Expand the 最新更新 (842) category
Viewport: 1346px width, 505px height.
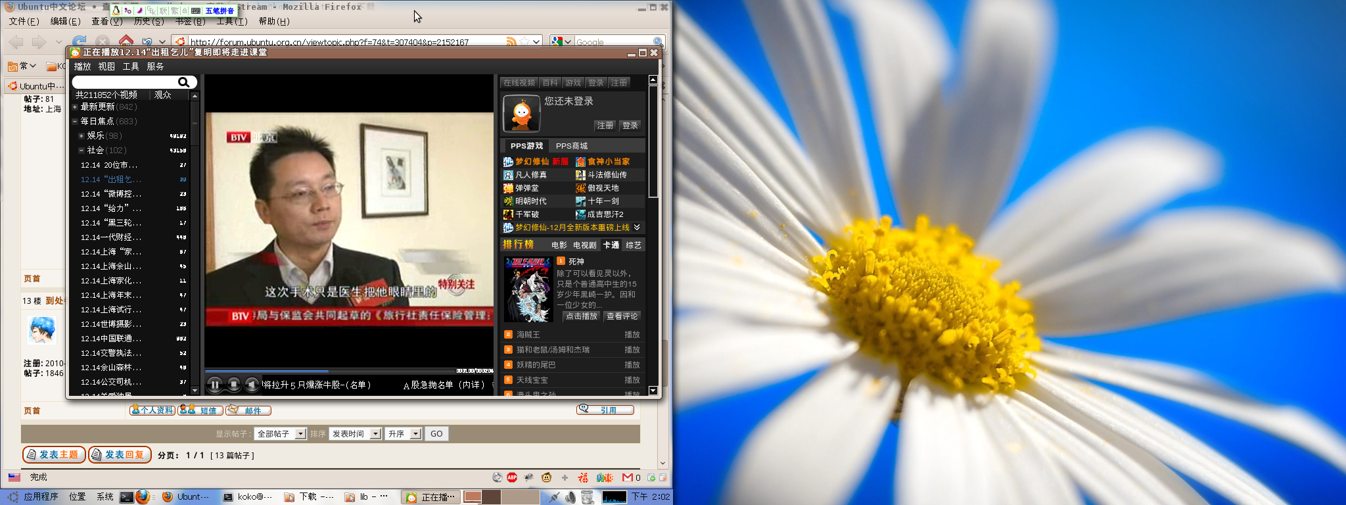[x=75, y=107]
